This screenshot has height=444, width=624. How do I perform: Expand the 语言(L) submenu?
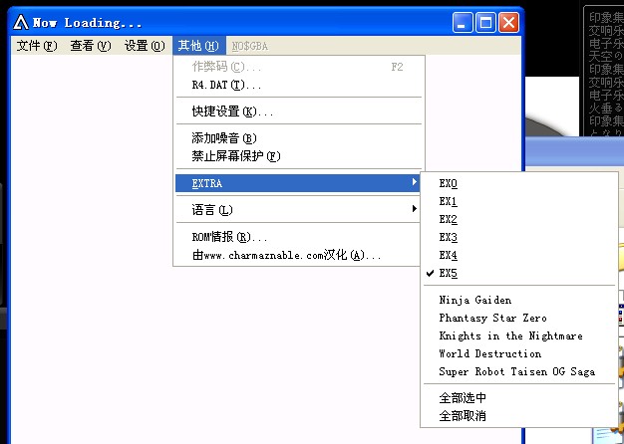click(x=298, y=209)
